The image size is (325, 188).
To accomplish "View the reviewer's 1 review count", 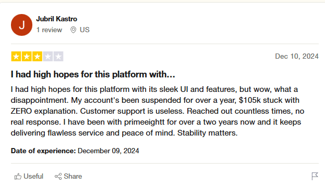I will [x=49, y=30].
